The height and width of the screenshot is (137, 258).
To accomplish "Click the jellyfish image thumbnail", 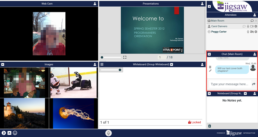I will 73,113.
